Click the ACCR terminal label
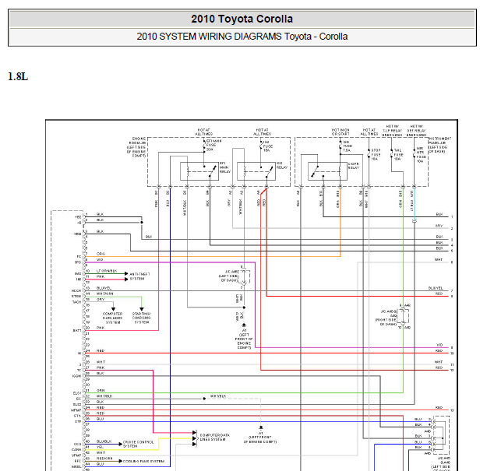The image size is (480, 471). click(76, 291)
